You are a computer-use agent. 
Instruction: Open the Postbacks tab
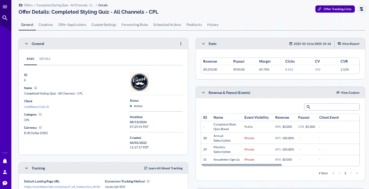pyautogui.click(x=194, y=25)
